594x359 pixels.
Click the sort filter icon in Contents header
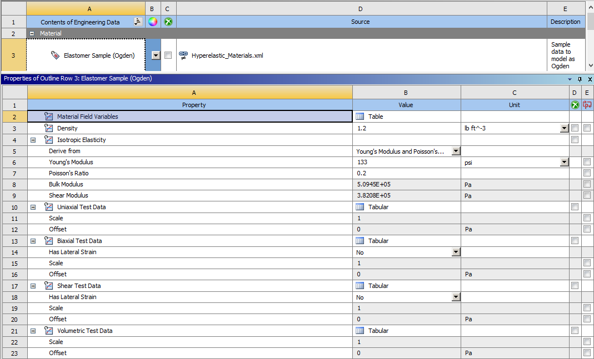point(138,22)
